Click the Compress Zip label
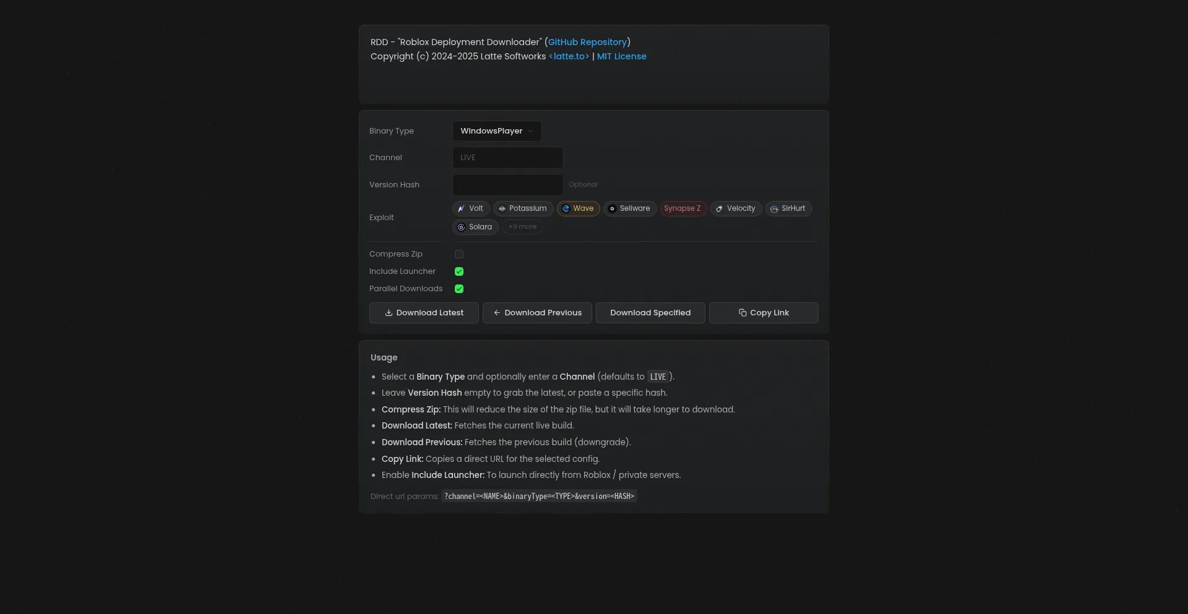Image resolution: width=1188 pixels, height=614 pixels. (x=396, y=254)
